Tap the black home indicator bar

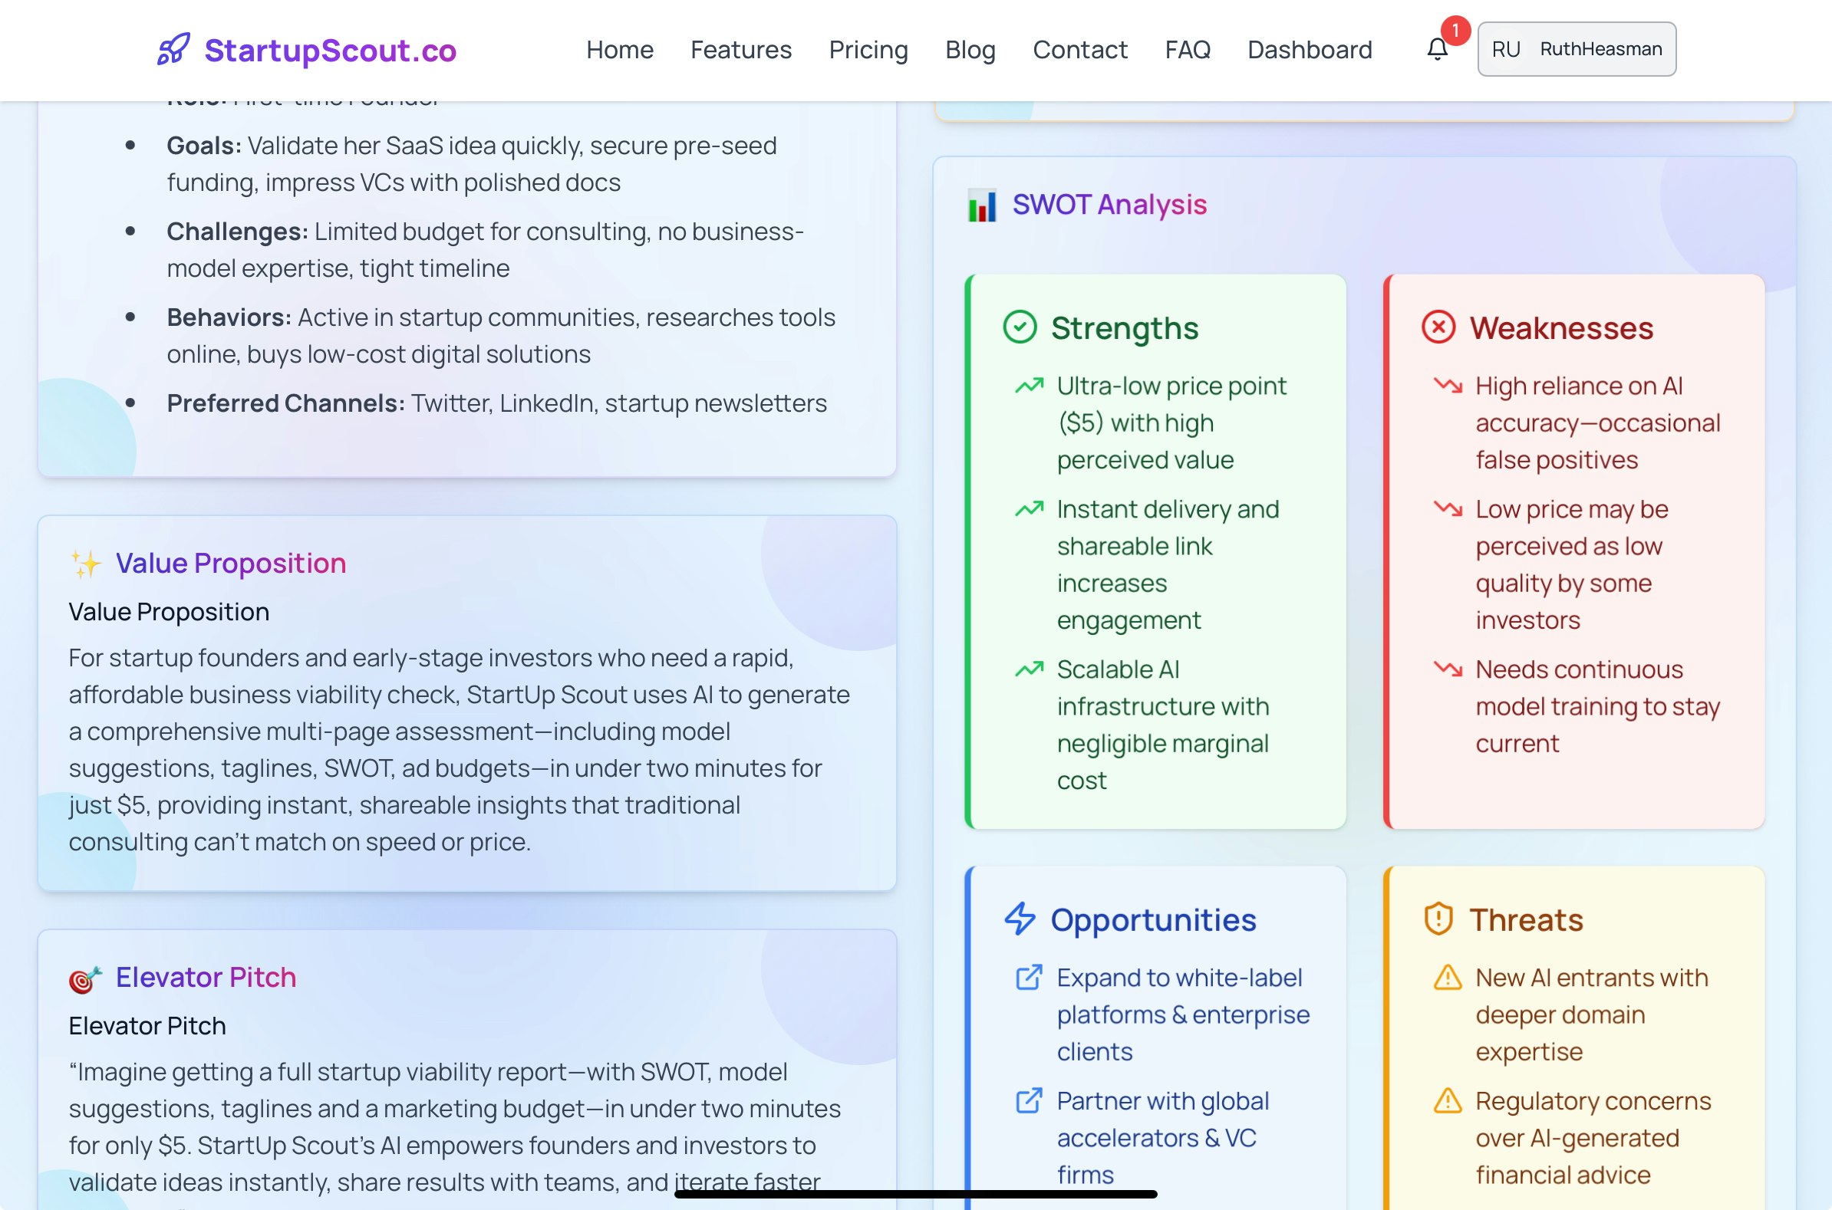point(915,1194)
